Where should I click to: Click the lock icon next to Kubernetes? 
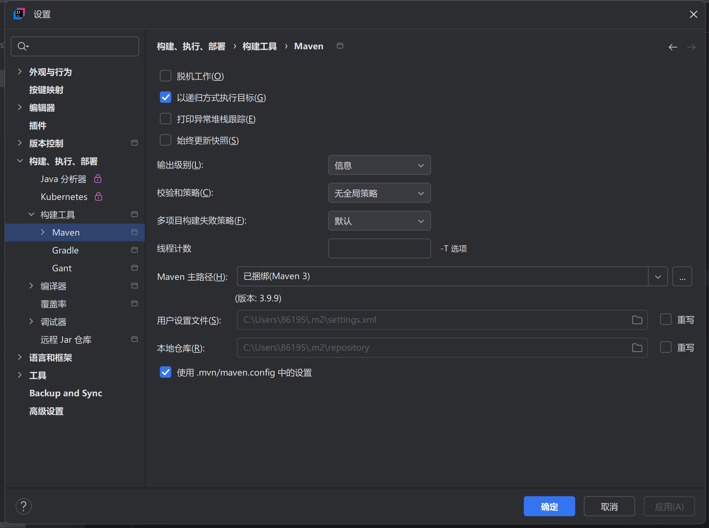[x=98, y=197]
